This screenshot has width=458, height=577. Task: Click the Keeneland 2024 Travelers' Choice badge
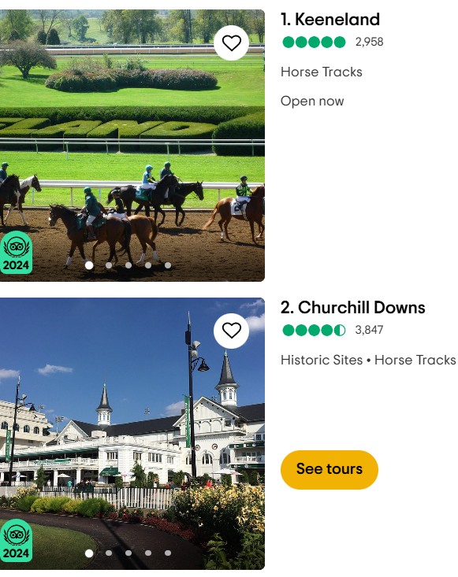point(16,253)
